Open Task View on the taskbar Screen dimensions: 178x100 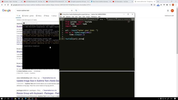coord(8,99)
